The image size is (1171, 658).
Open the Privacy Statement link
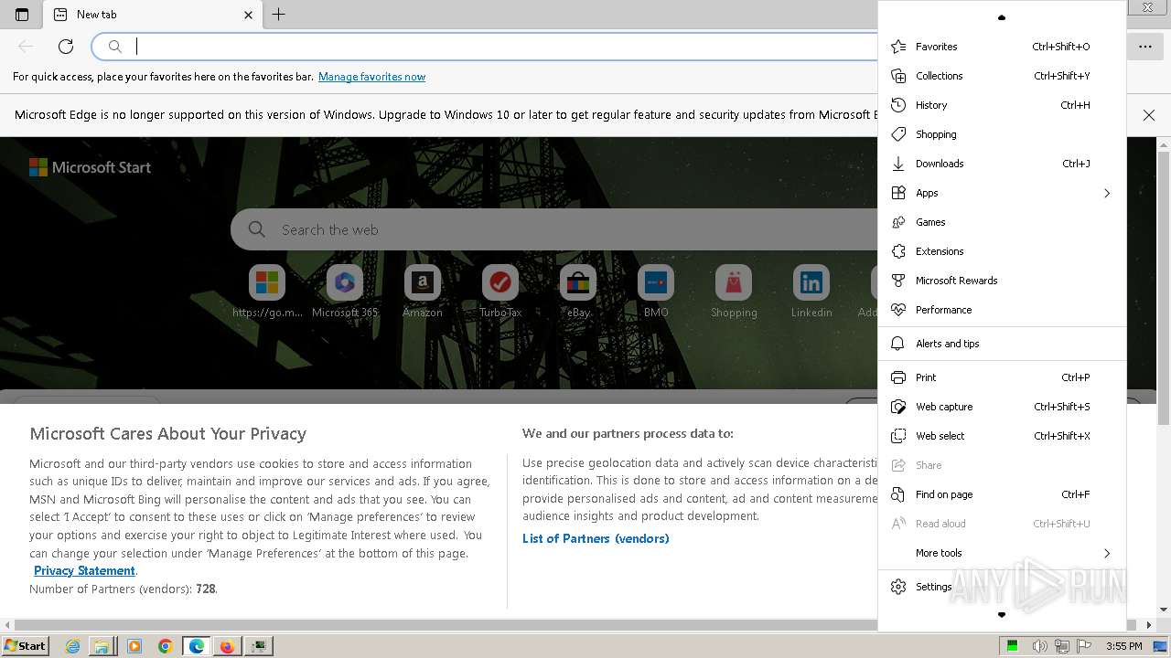(85, 571)
